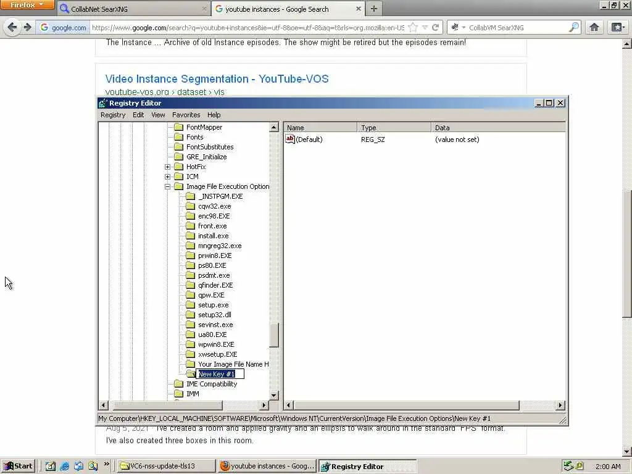The height and width of the screenshot is (474, 632).
Task: Select the enc98.EXE folder icon
Action: pyautogui.click(x=190, y=216)
